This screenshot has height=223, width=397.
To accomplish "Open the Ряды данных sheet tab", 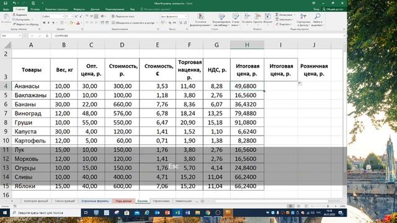I will click(123, 201).
